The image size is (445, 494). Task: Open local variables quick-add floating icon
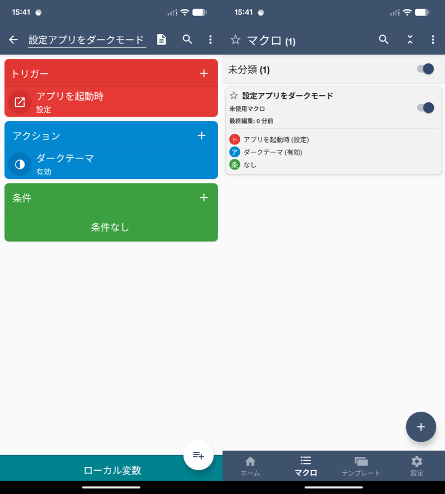pos(198,455)
